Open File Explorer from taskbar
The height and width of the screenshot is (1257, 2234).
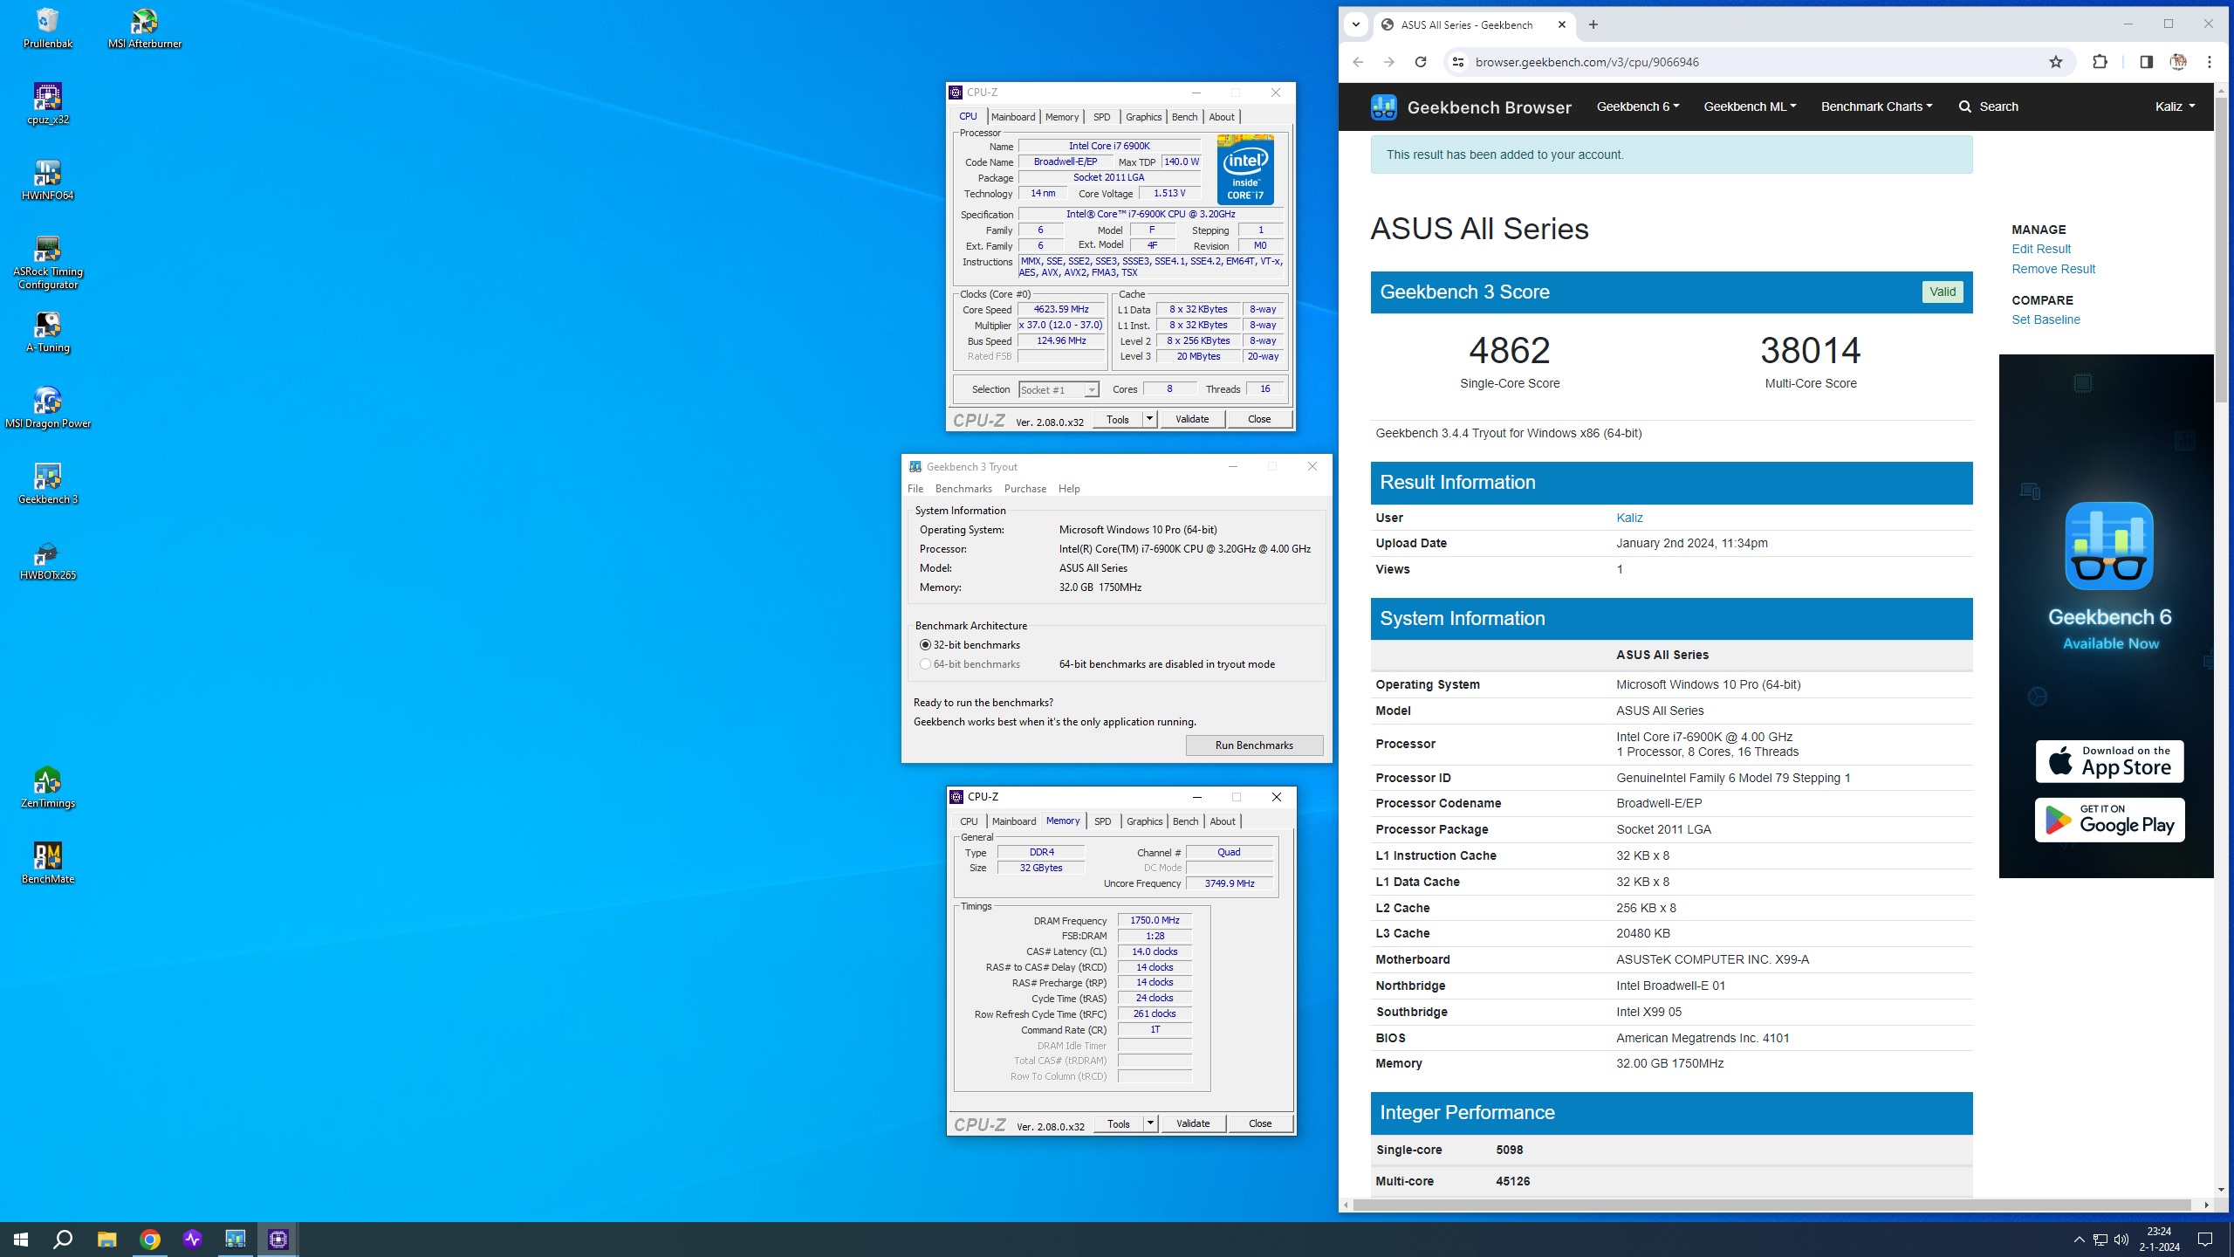[x=106, y=1239]
